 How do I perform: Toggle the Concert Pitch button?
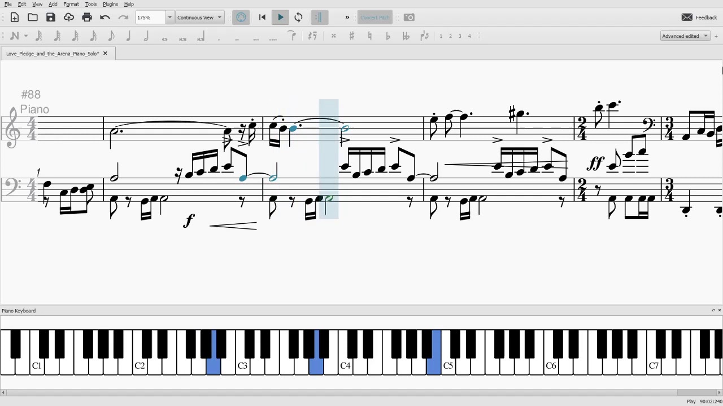coord(375,17)
